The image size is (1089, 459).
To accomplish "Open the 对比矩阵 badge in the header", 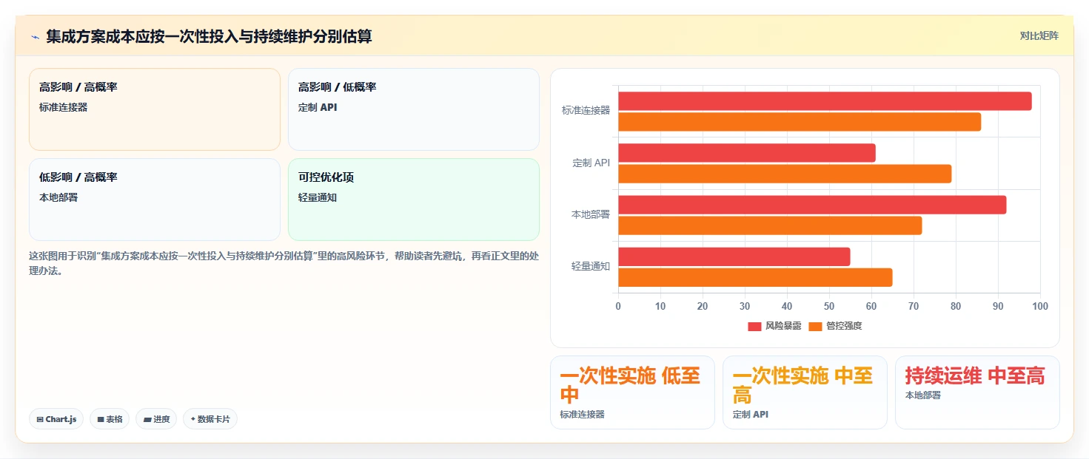I will (1039, 35).
